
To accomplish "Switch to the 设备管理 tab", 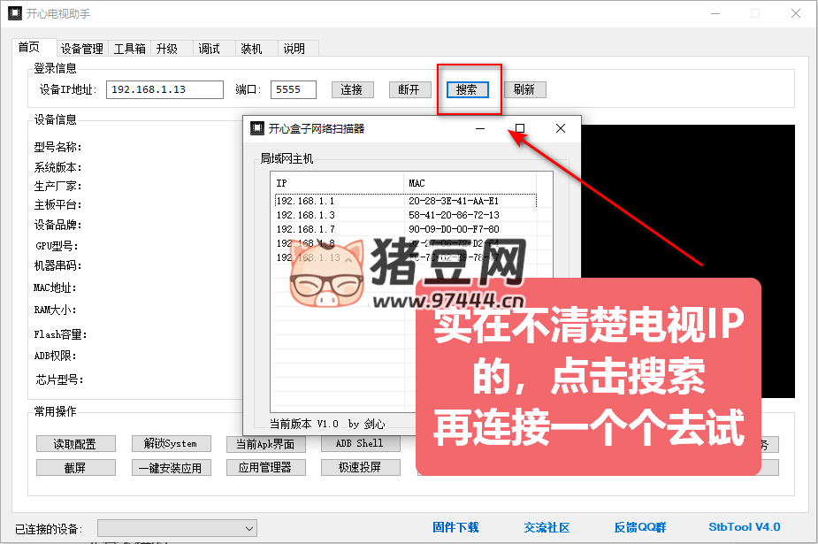I will point(82,48).
